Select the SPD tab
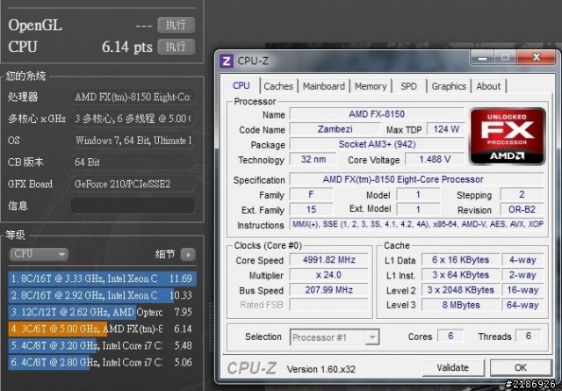Screen dimensions: 562x391 (x=408, y=86)
